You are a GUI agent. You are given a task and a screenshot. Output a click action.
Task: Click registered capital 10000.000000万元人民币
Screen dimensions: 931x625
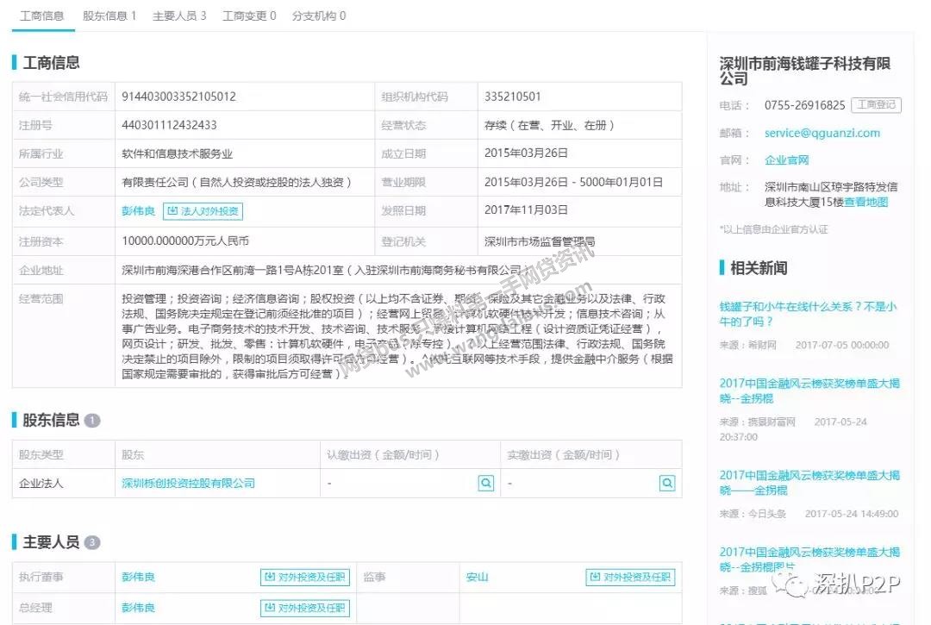[185, 241]
